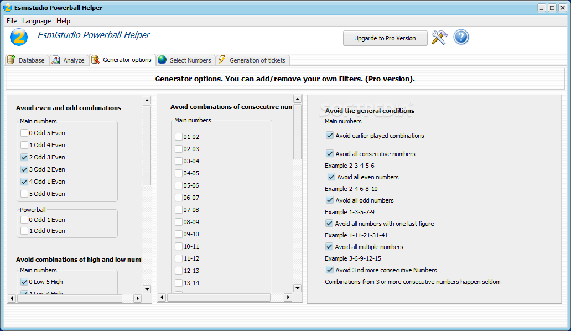Check consecutive pair 12-13
This screenshot has height=331, width=571.
point(179,271)
